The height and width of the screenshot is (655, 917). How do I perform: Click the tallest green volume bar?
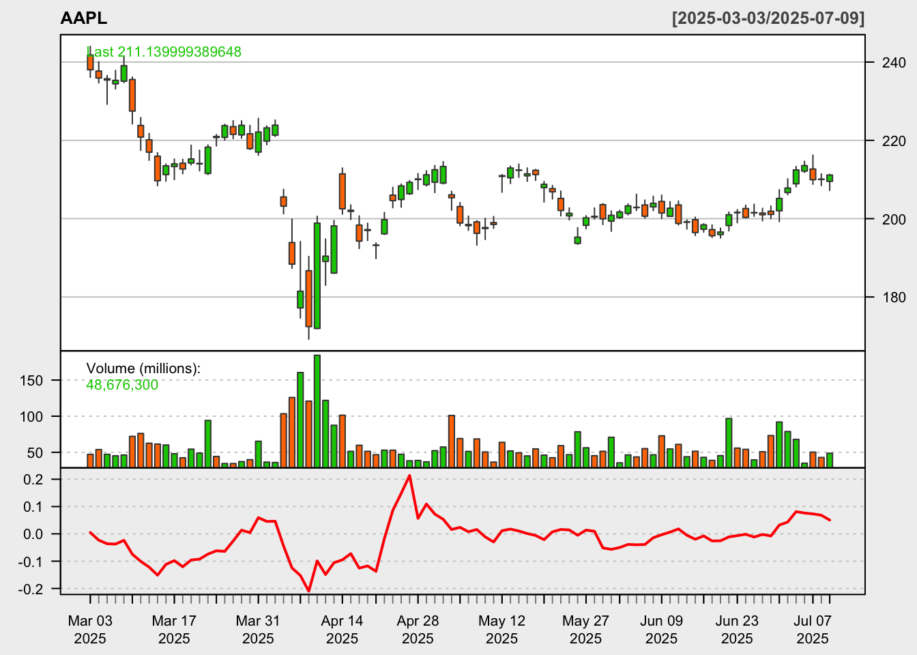pyautogui.click(x=317, y=411)
